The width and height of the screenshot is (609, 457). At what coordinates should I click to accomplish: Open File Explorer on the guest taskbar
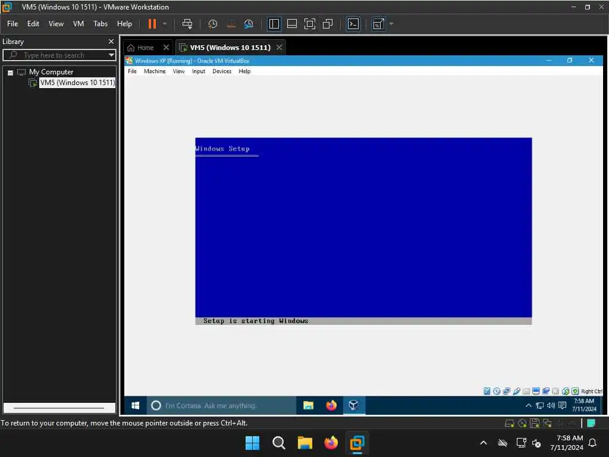click(308, 405)
